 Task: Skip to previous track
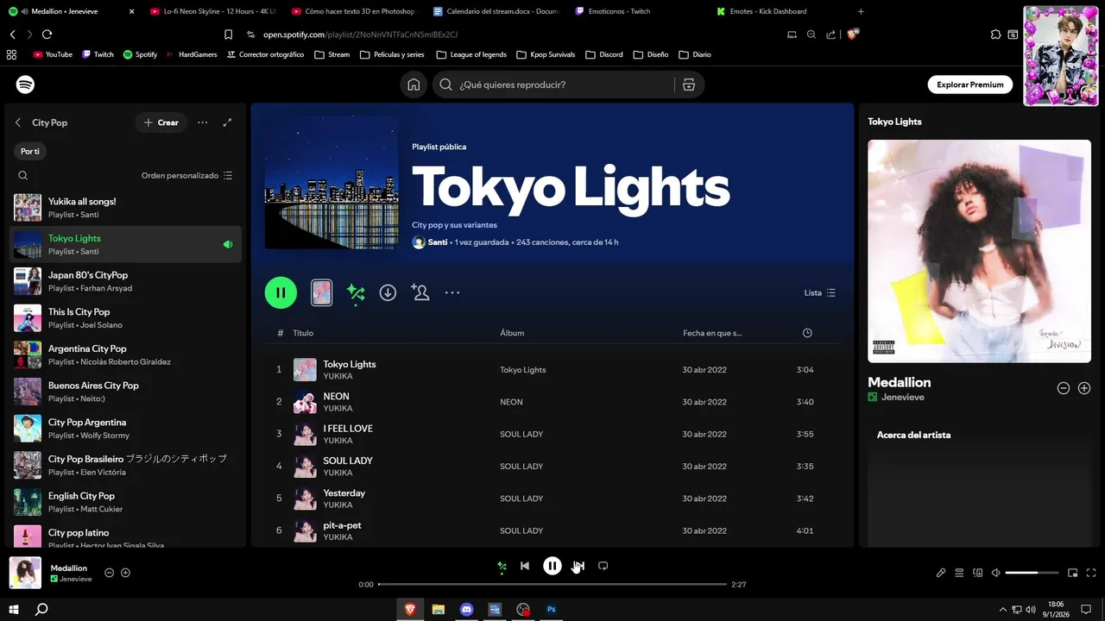pos(525,566)
